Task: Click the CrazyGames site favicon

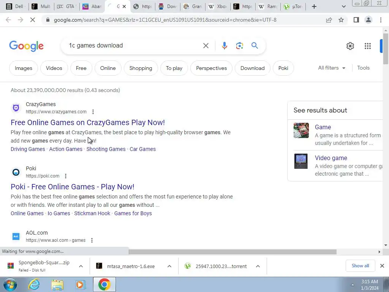Action: [16, 108]
